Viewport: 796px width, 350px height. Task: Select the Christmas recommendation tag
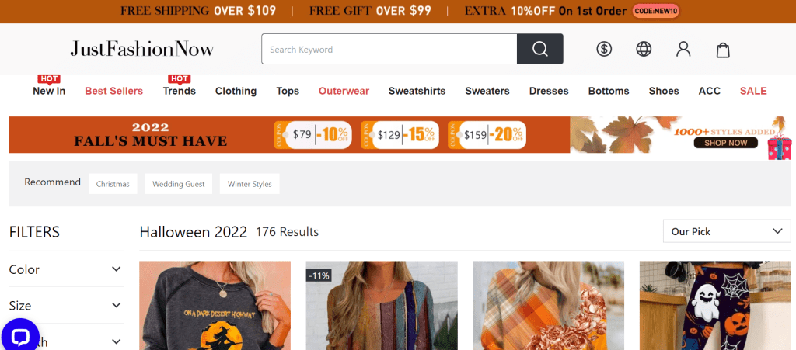113,184
